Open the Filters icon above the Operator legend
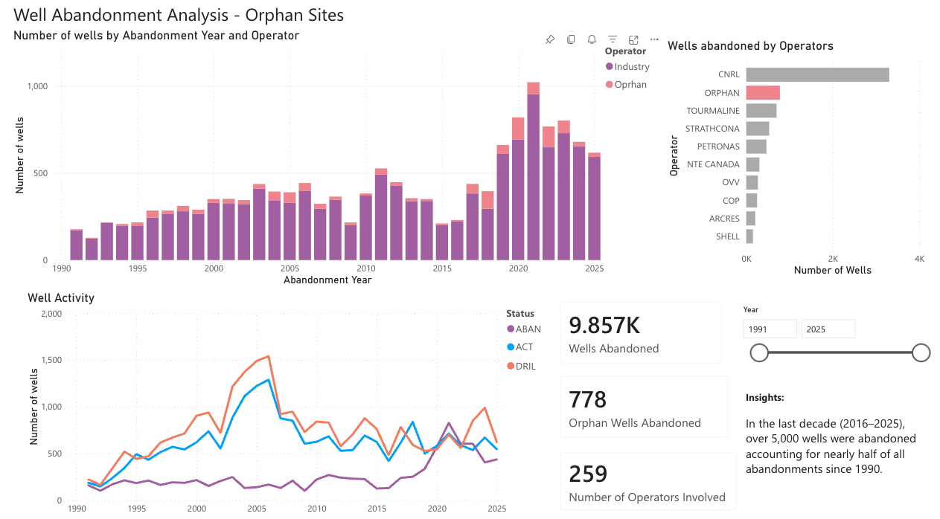The height and width of the screenshot is (519, 940). coord(613,39)
